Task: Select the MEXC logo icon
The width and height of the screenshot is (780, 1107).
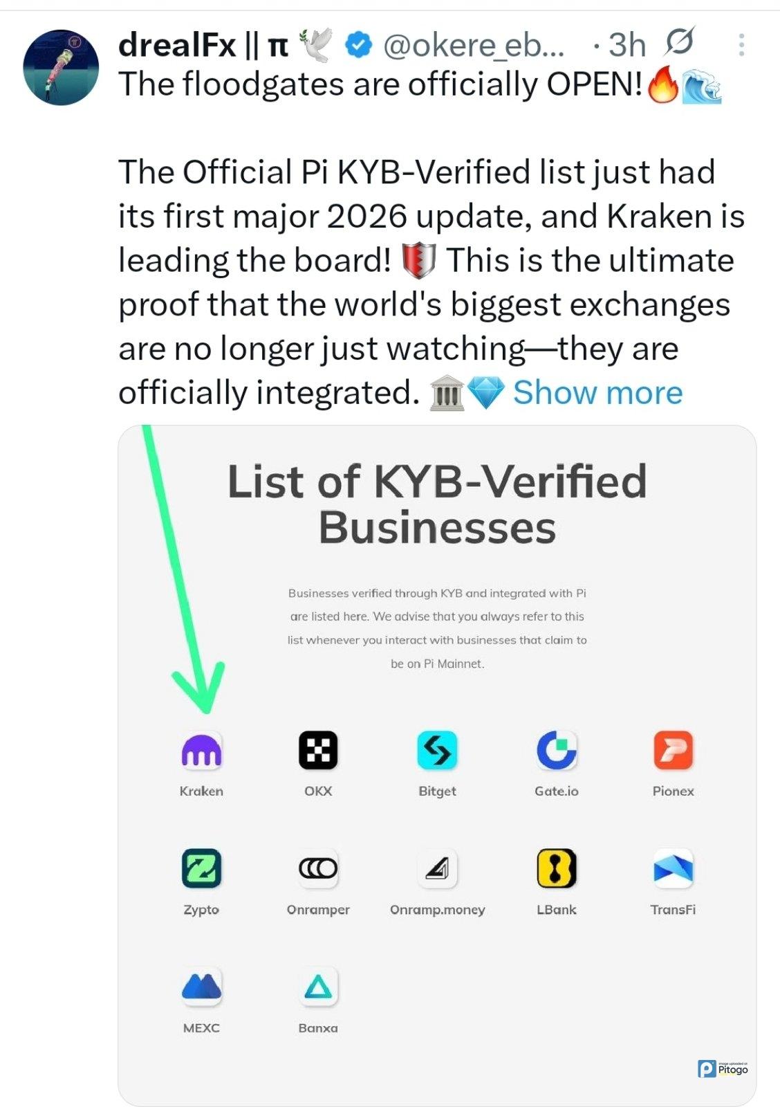Action: point(201,987)
